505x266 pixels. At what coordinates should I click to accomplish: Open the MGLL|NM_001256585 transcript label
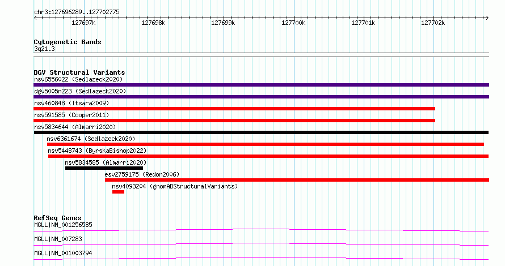pos(63,225)
